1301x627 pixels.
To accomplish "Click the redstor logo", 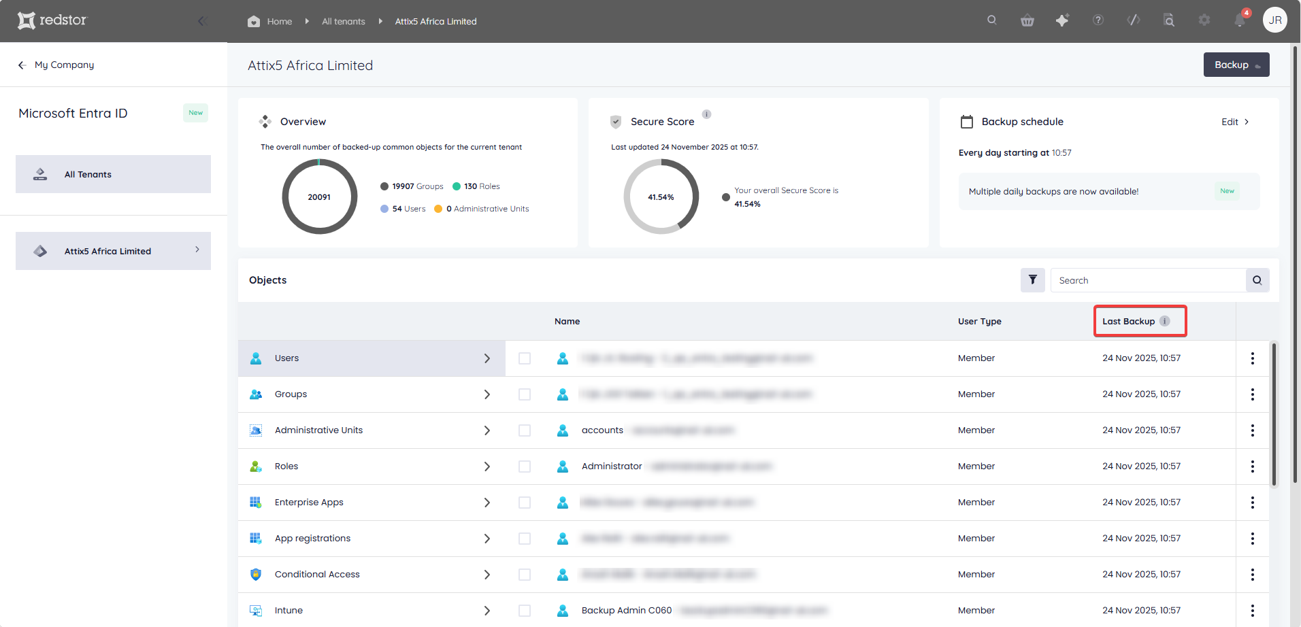I will click(x=52, y=20).
